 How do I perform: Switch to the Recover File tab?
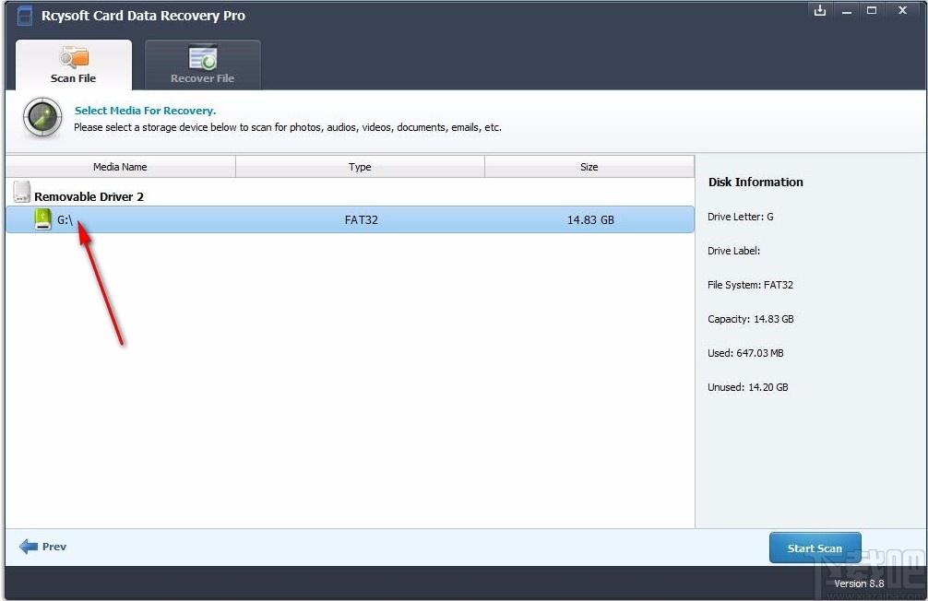click(x=202, y=65)
